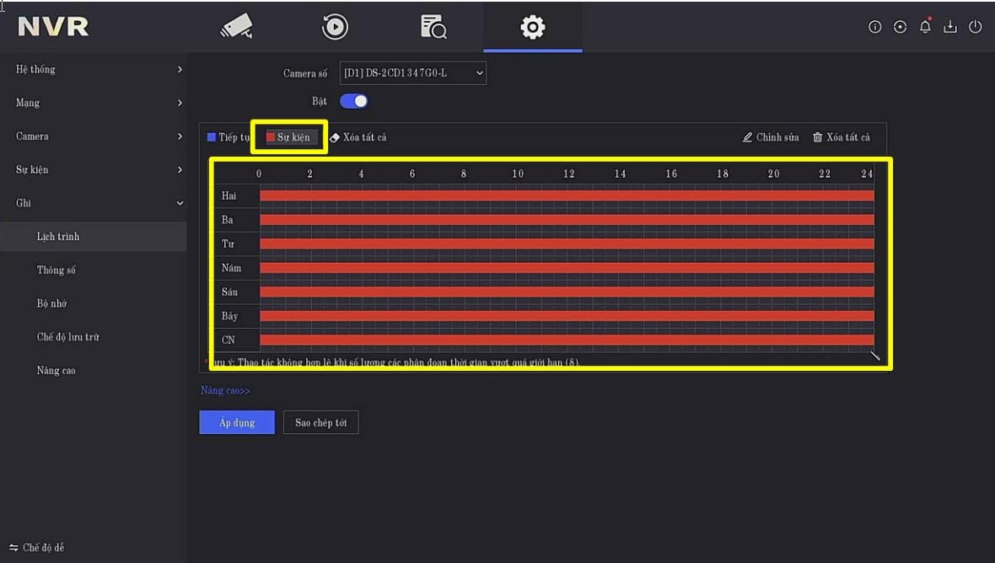Open the playback icon in top bar
Screen dimensions: 995x563
click(335, 27)
